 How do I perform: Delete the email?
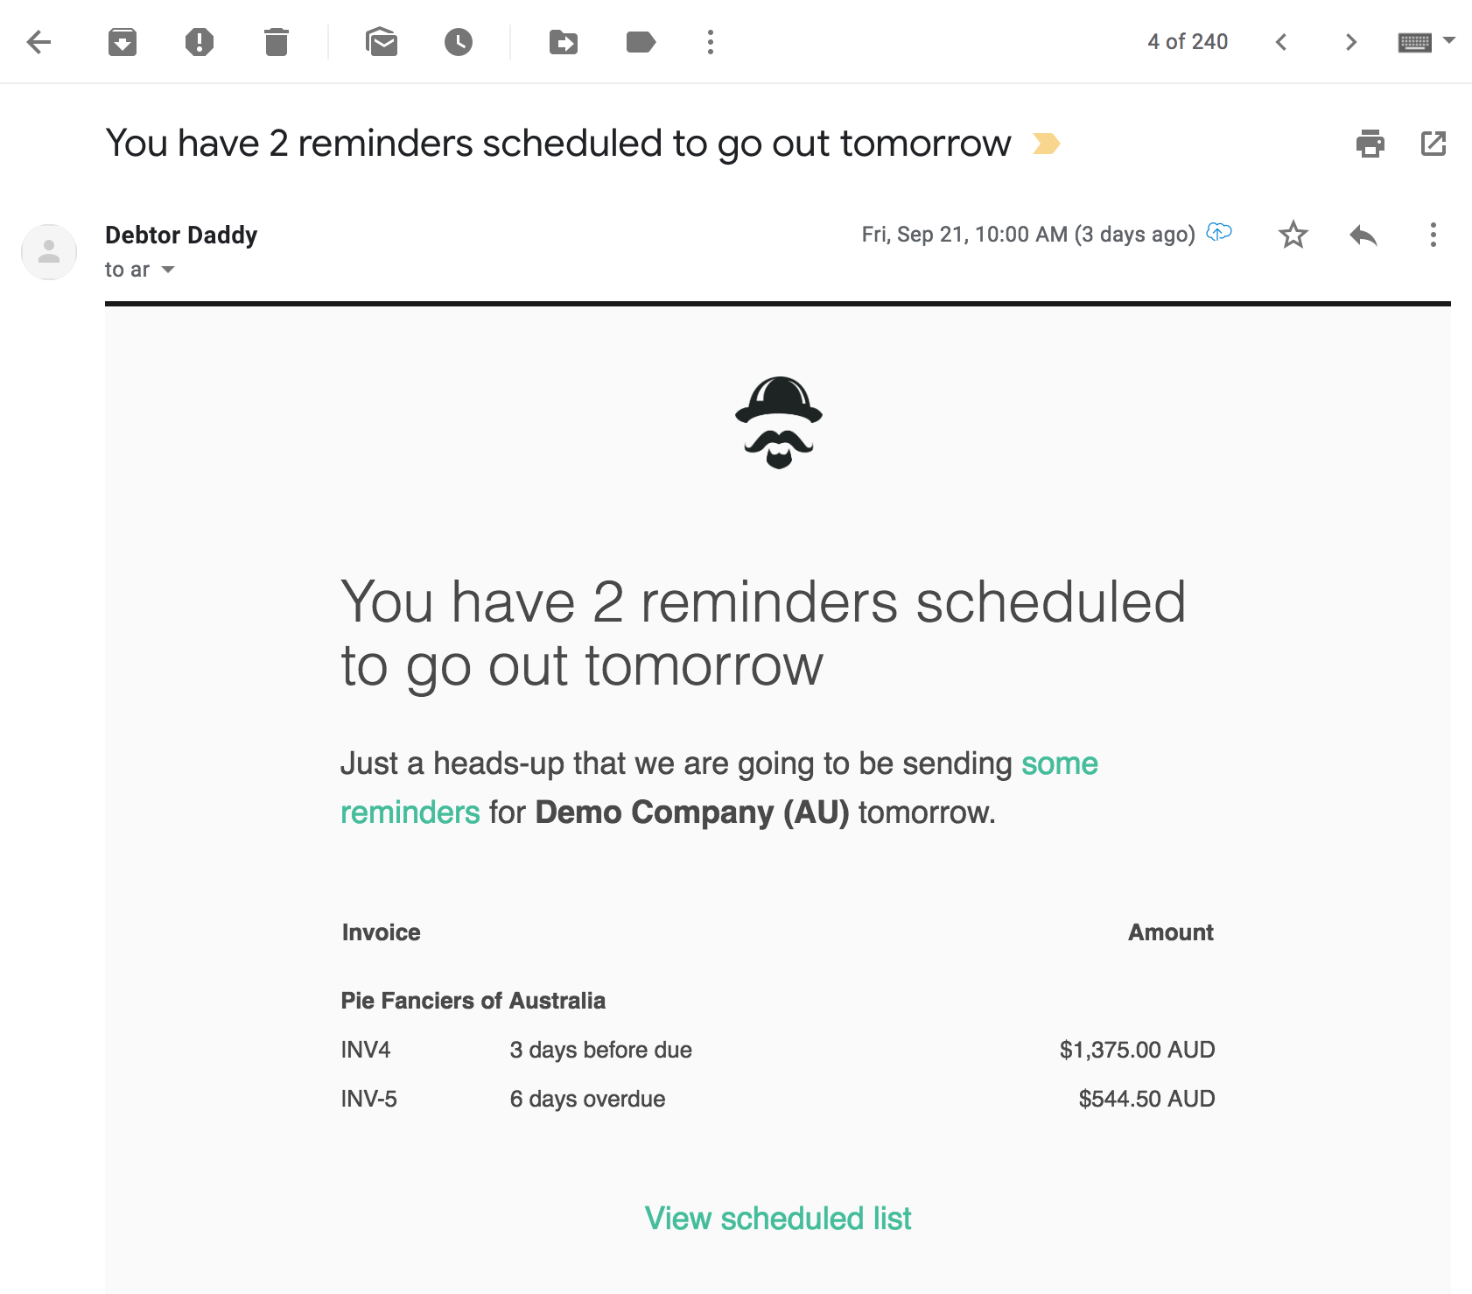click(277, 41)
